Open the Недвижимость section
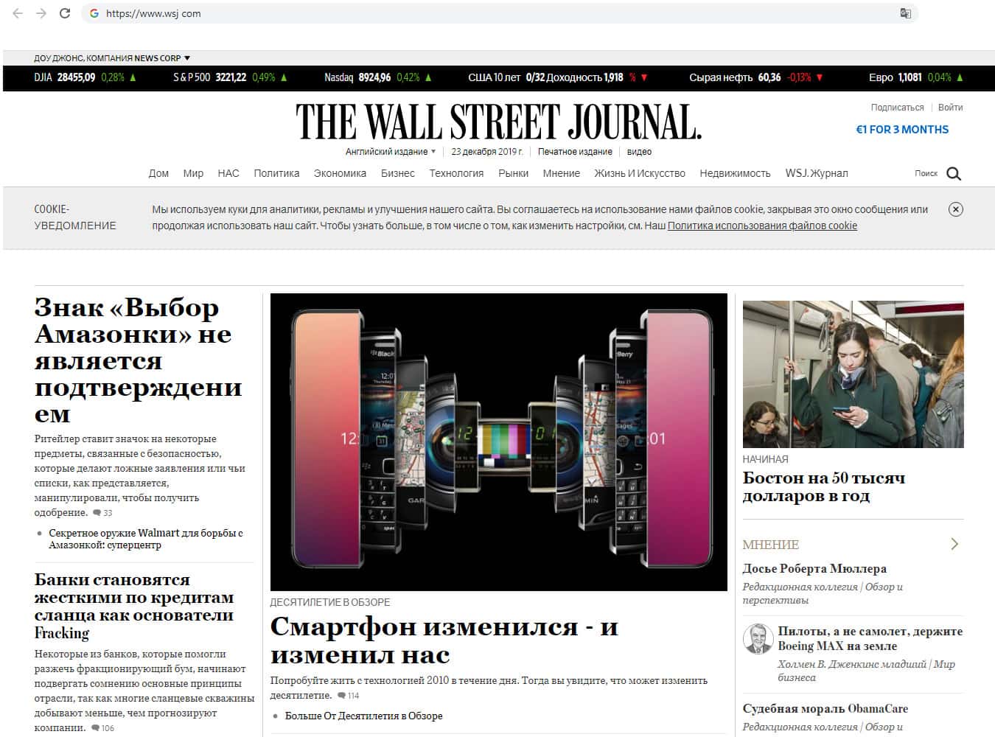Screen dimensions: 995x737 [735, 174]
